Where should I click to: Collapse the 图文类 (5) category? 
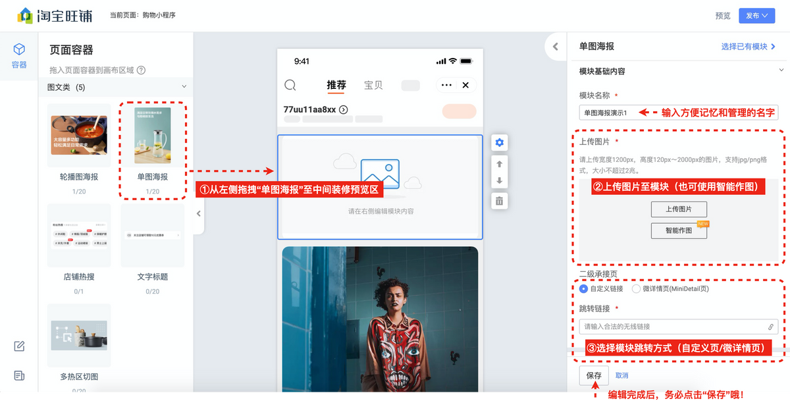click(x=184, y=87)
